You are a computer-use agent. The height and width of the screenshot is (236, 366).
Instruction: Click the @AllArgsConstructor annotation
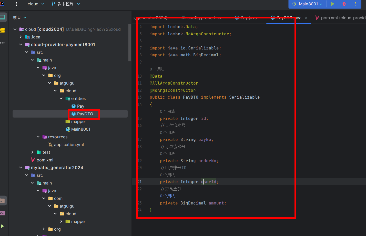[x=174, y=83]
